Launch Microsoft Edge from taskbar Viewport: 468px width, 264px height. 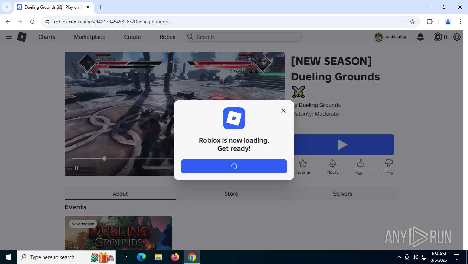coord(141,257)
